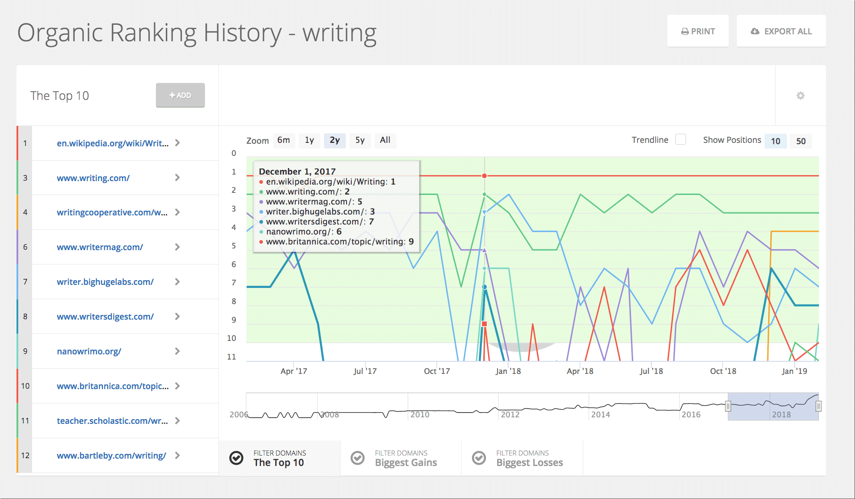Expand www.writersdigest.com row chevron
Image resolution: width=855 pixels, height=499 pixels.
177,317
